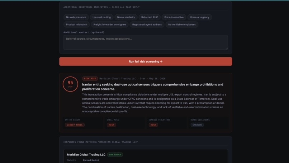
Task: Click the resize grip of the context textarea
Action: [x=227, y=49]
